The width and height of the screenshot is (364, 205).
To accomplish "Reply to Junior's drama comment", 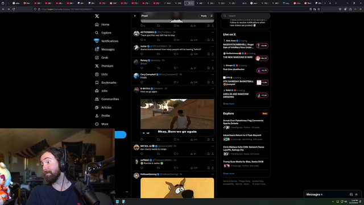I will tap(142, 54).
